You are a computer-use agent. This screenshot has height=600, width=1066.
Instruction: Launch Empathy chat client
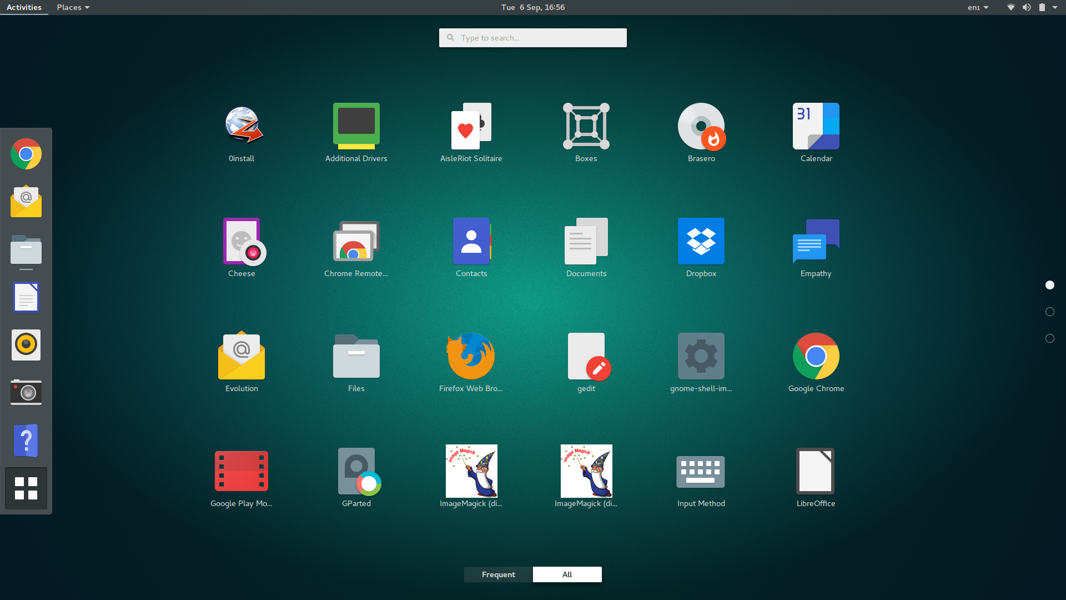click(x=816, y=241)
